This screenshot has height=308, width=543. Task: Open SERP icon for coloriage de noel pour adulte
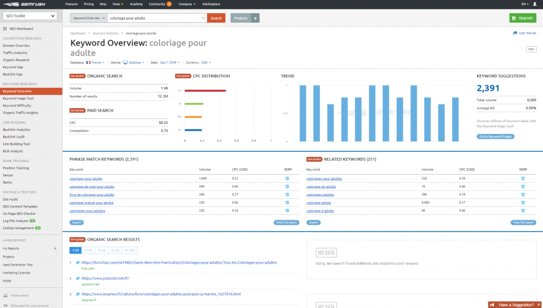tap(287, 187)
